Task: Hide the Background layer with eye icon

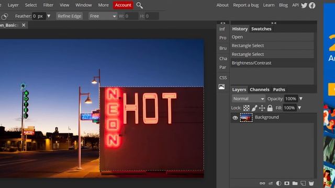Action: click(x=235, y=118)
